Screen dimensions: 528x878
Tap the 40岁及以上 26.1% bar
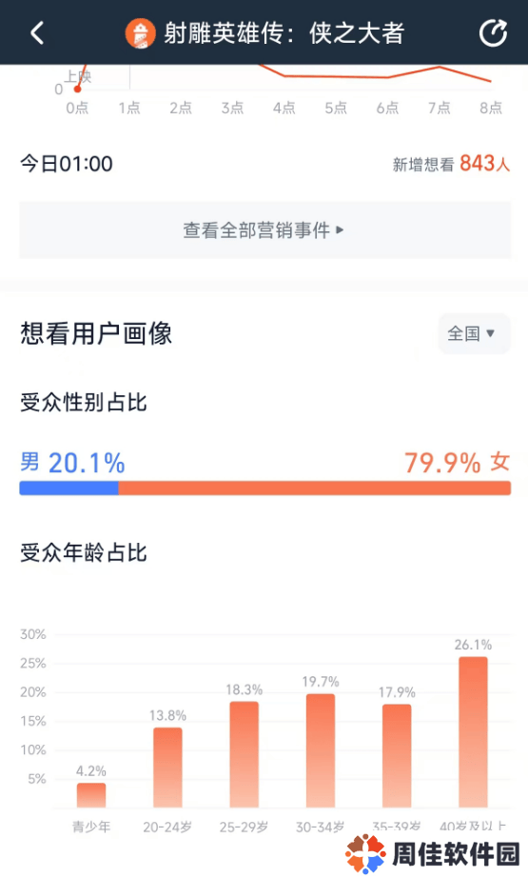(473, 732)
